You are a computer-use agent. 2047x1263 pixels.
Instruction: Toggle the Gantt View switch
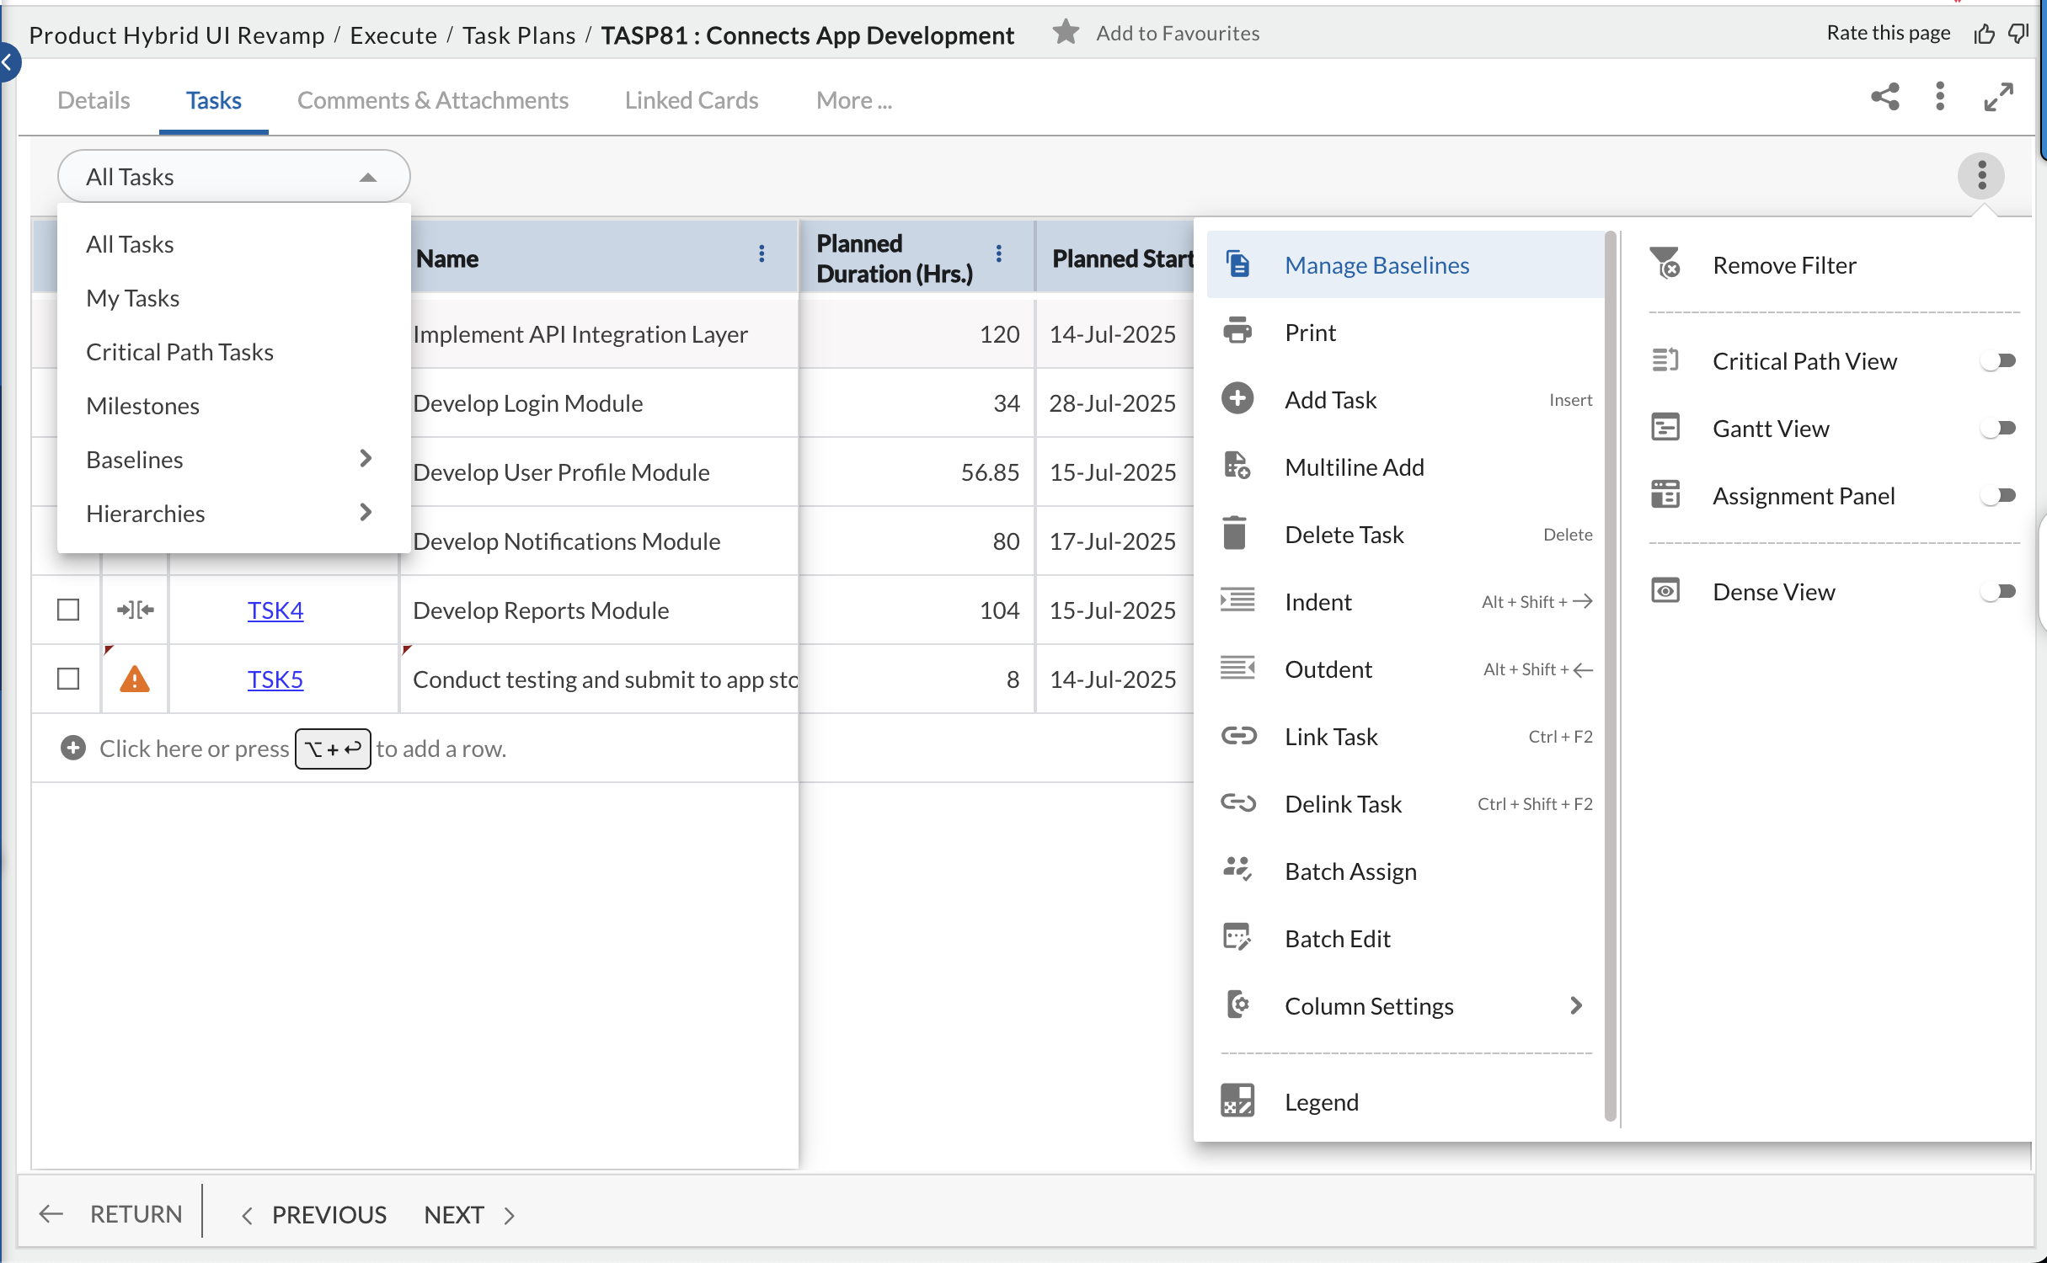(x=1998, y=429)
